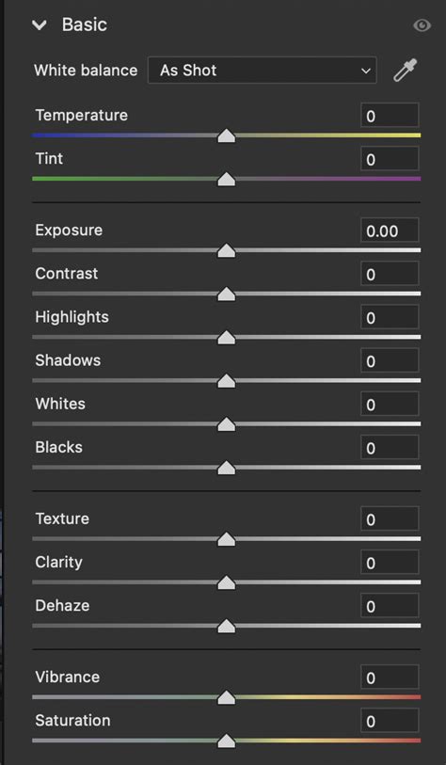
Task: Select the white balance eyedropper tool
Action: click(x=405, y=71)
